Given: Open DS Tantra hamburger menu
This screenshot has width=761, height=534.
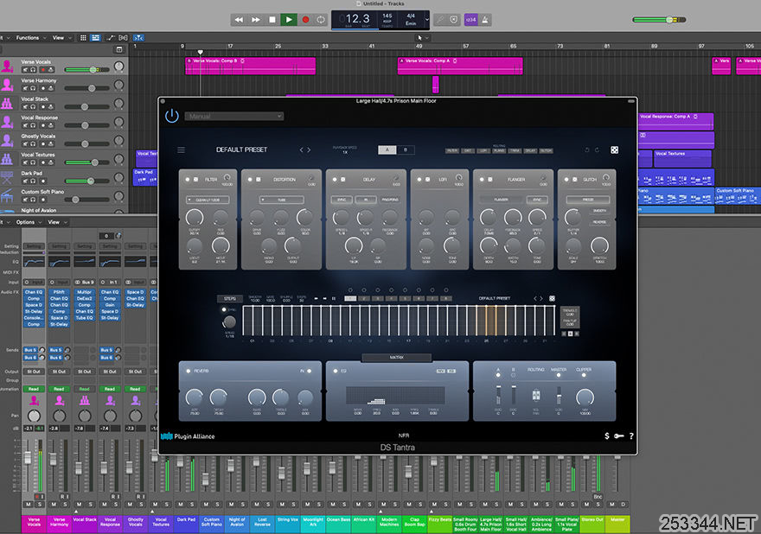Looking at the screenshot, I should tap(181, 149).
